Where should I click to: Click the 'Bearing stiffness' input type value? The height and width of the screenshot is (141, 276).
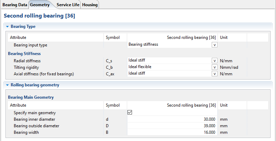click(143, 44)
